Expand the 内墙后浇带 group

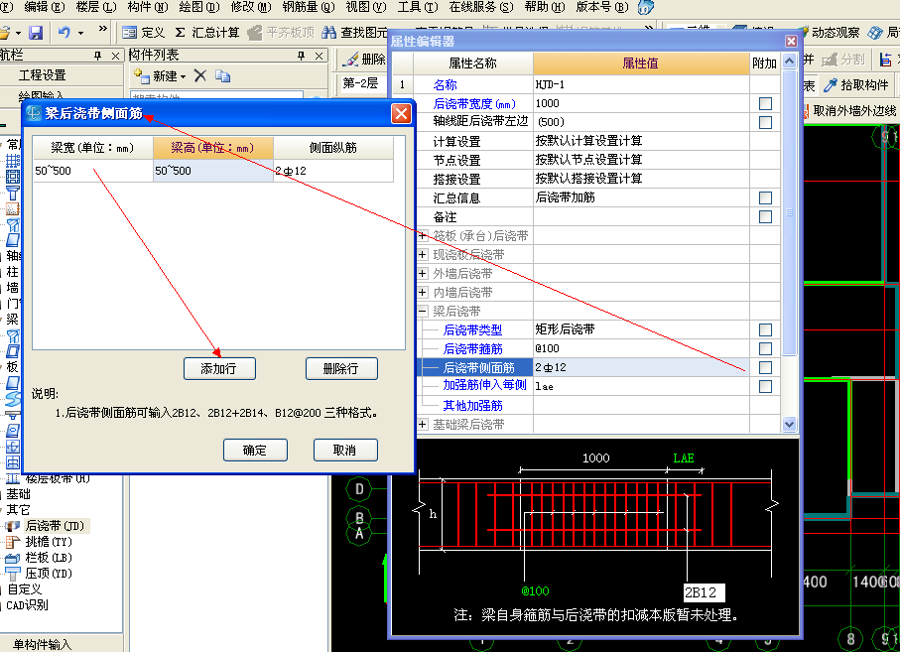pos(423,292)
